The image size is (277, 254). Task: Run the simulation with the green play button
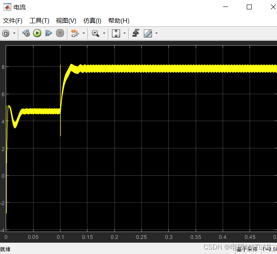pos(37,33)
